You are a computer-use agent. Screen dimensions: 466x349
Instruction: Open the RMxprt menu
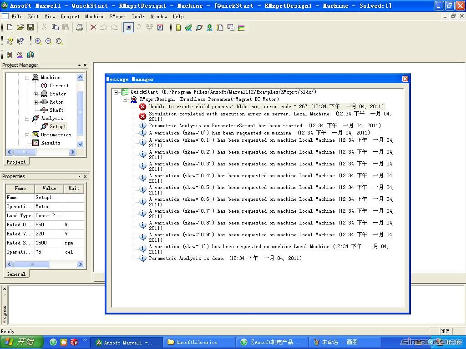(118, 16)
